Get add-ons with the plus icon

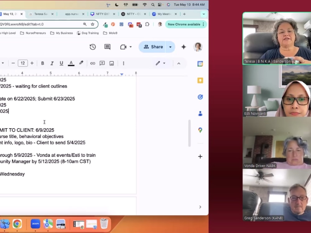coord(200,157)
